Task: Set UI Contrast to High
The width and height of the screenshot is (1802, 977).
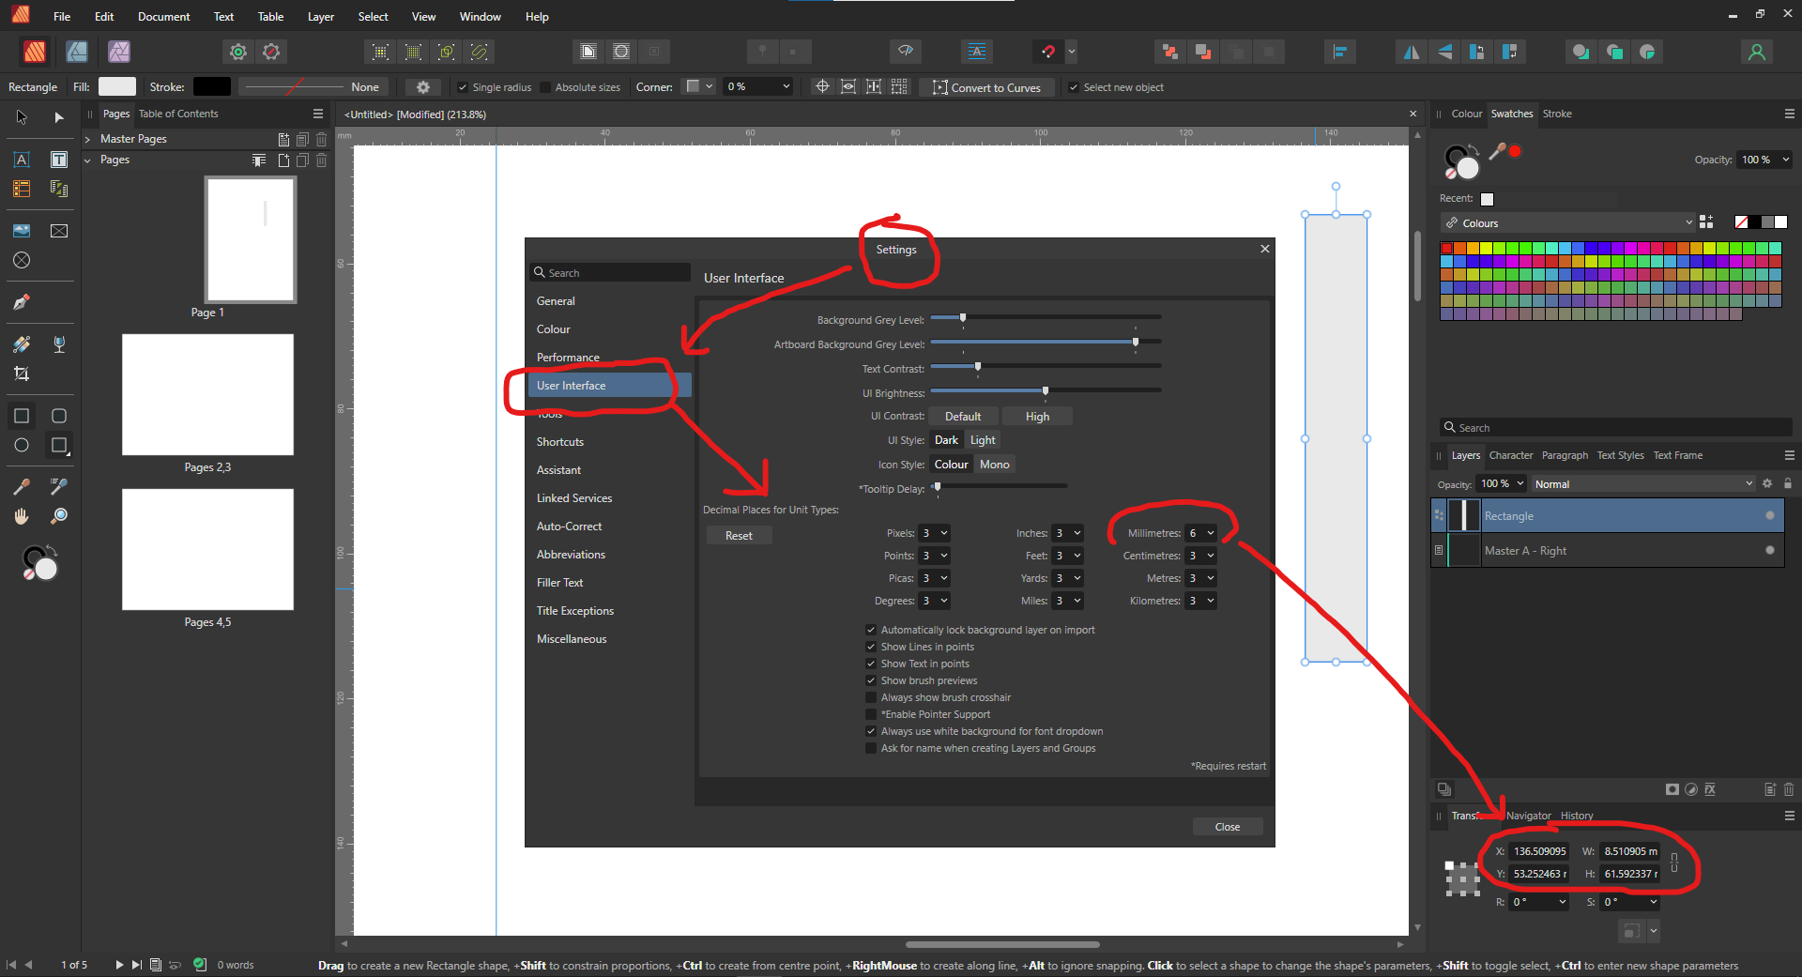Action: point(1037,416)
